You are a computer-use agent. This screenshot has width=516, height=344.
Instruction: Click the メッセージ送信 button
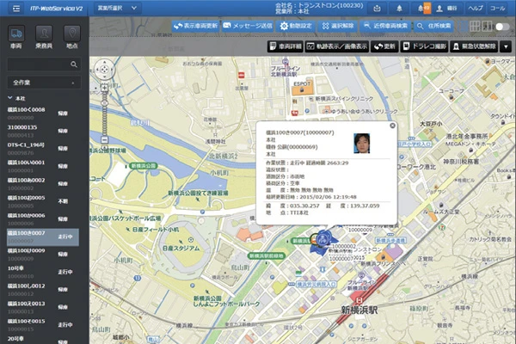(249, 27)
